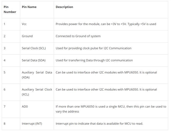Select pin number 5 cell
171x132 pixels.
[x=4, y=72]
